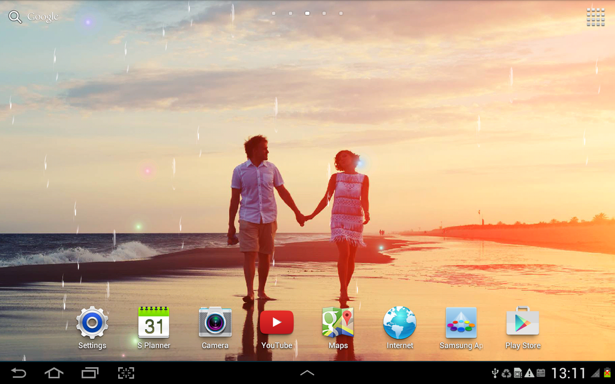
Task: Go to first home screen page dot
Action: coord(274,13)
